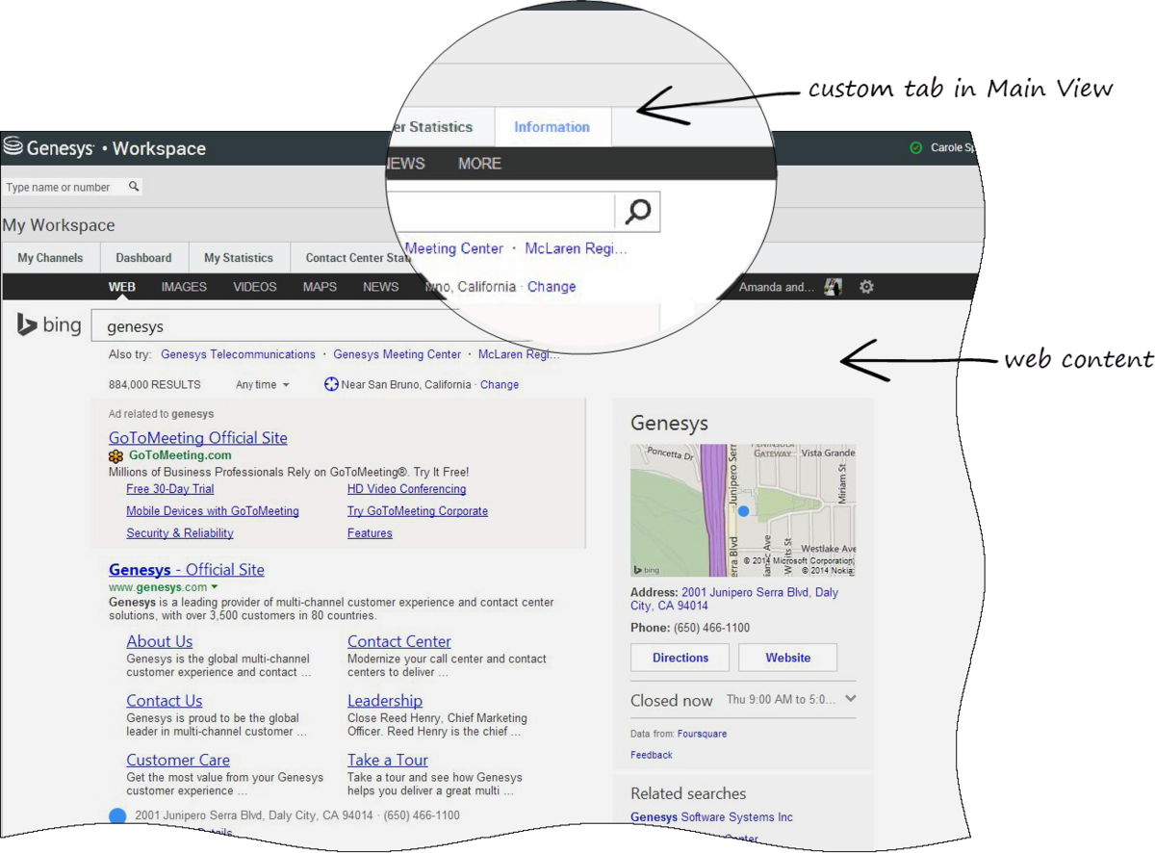Click the Bing logo icon
1155x853 pixels.
click(27, 325)
